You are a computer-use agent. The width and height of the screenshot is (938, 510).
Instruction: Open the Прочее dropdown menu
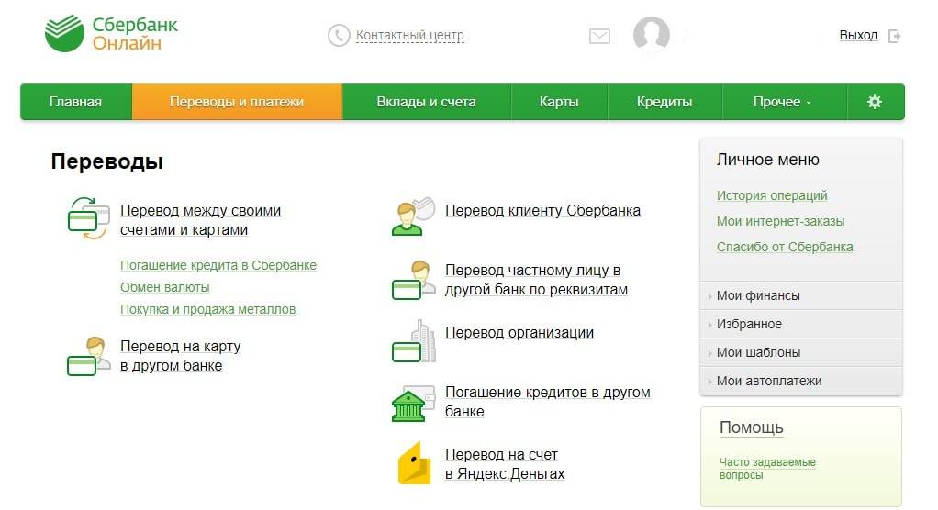782,102
